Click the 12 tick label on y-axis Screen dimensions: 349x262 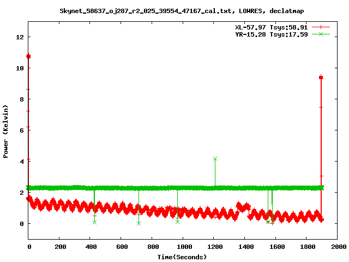click(x=20, y=37)
